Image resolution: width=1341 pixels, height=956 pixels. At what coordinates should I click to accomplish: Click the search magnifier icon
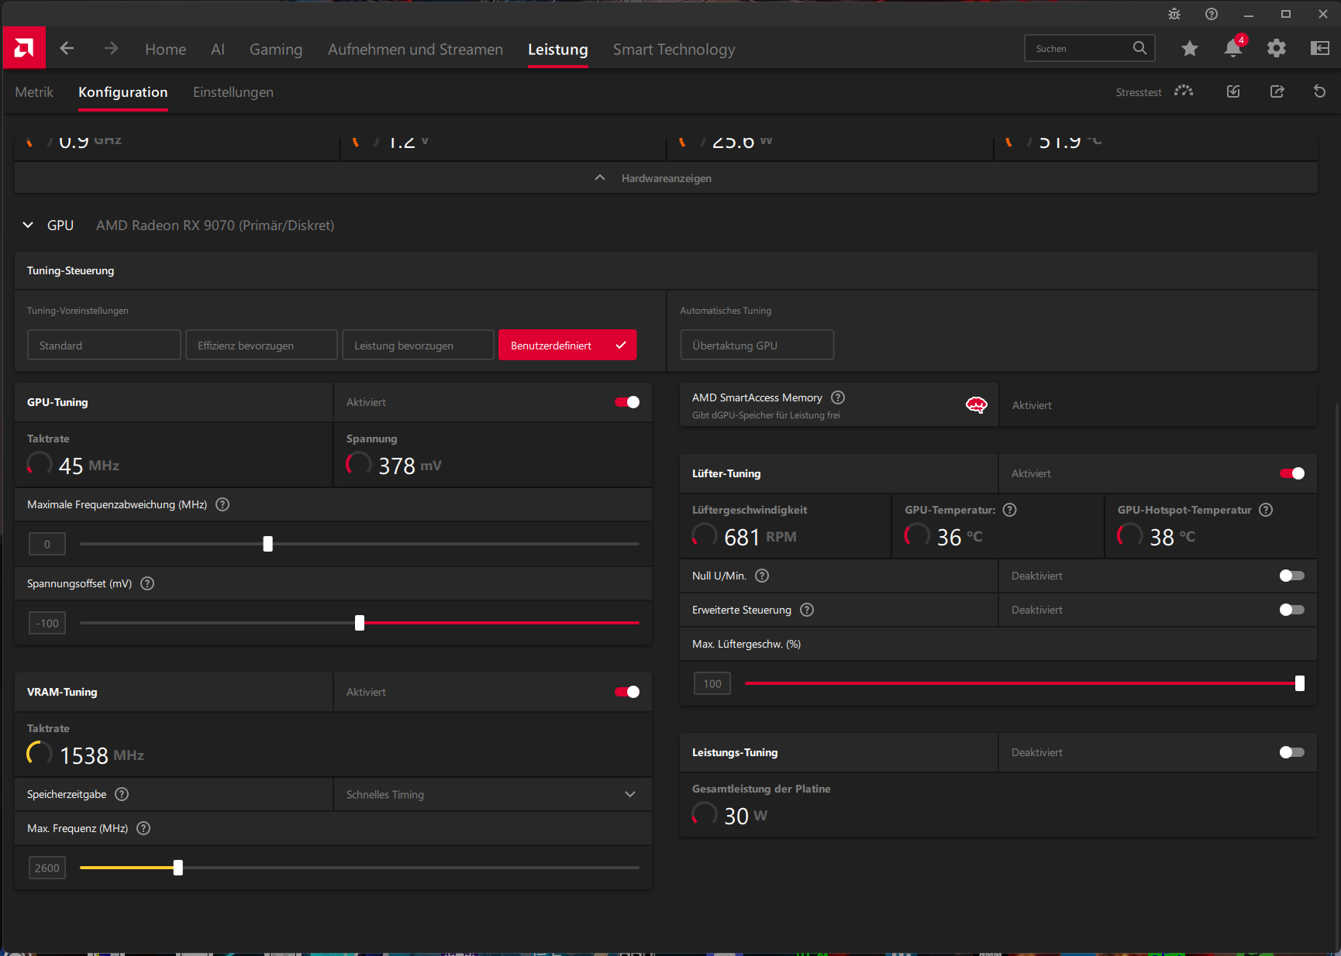(1139, 48)
